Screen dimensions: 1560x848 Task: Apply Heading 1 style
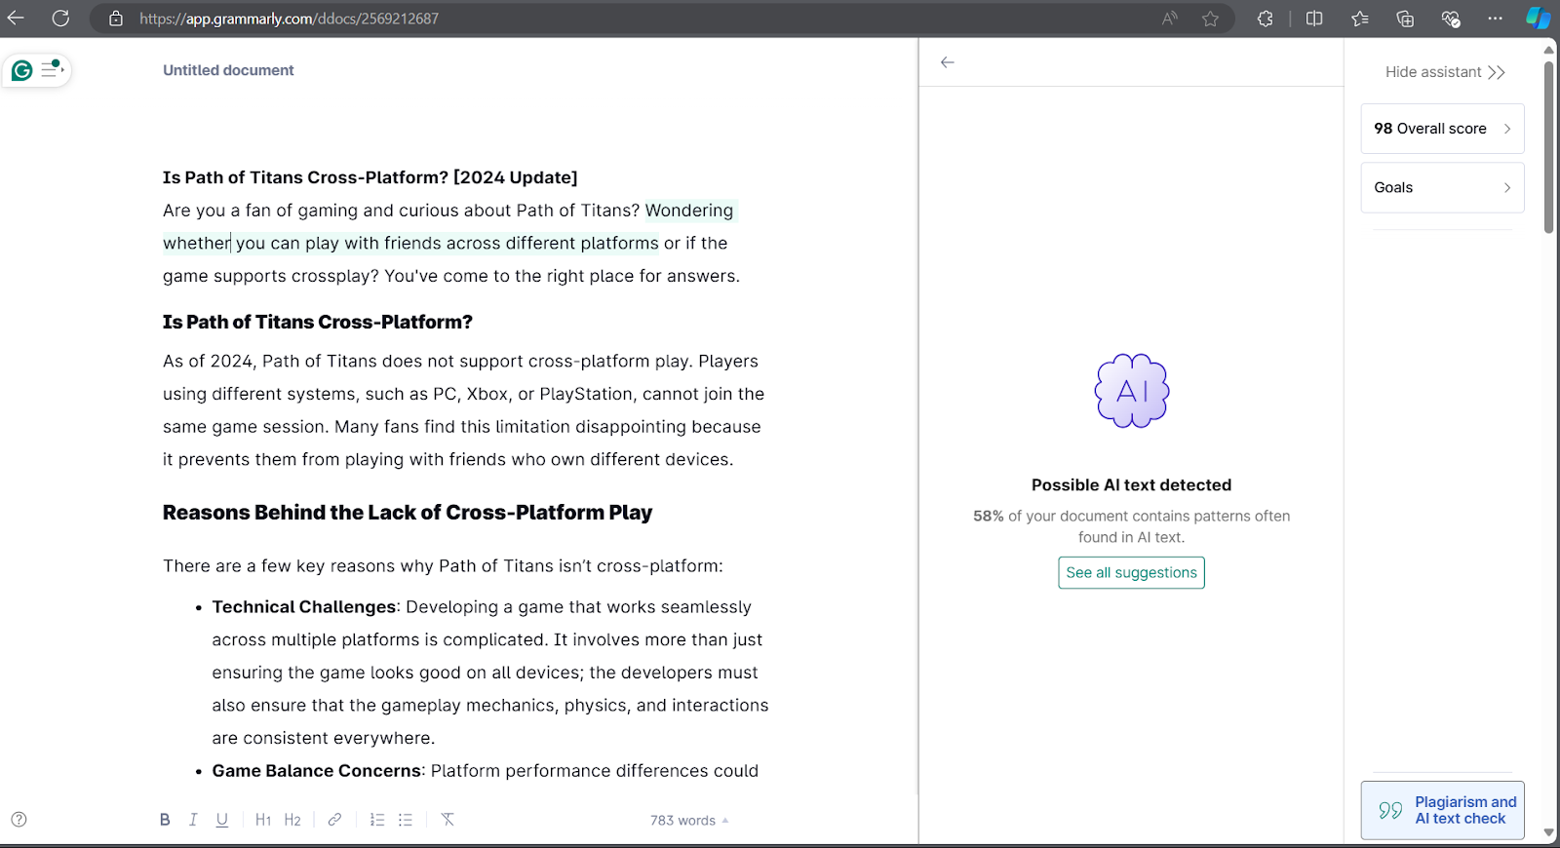(x=263, y=820)
